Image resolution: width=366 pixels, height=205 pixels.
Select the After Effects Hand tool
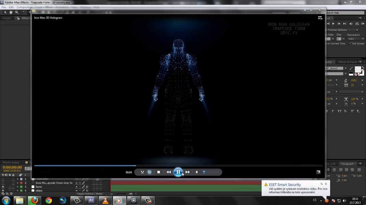coord(11,12)
